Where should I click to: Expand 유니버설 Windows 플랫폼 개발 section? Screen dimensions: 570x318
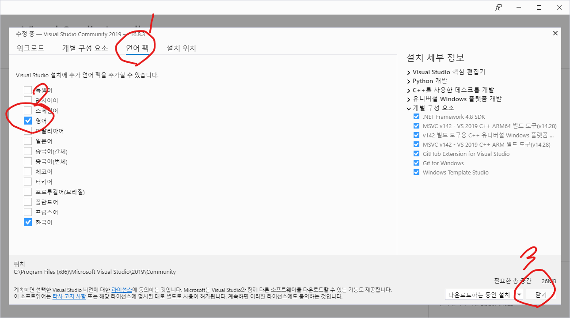409,99
